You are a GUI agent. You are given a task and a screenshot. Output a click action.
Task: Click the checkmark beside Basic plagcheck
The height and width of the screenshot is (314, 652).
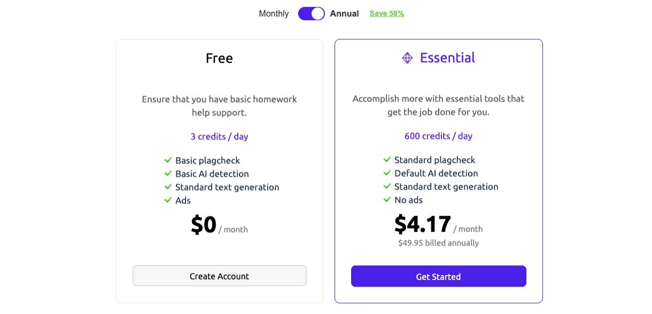(x=168, y=160)
